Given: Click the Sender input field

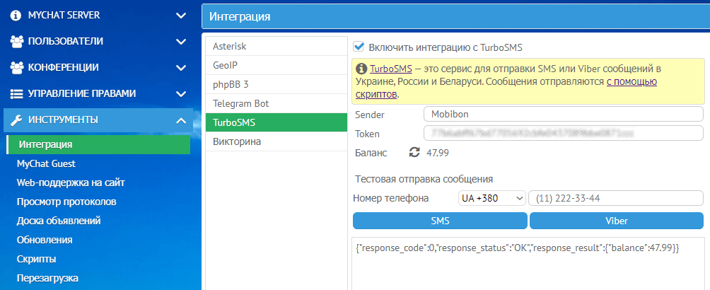Looking at the screenshot, I should [x=563, y=115].
